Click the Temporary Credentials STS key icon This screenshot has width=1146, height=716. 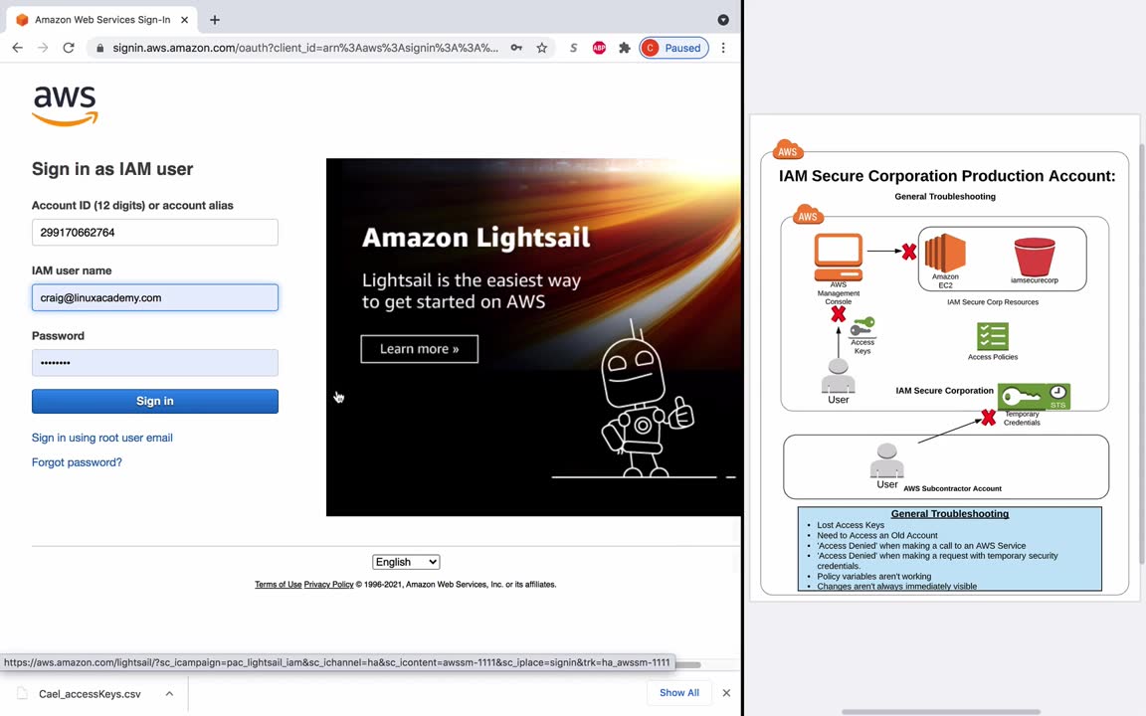click(1035, 397)
